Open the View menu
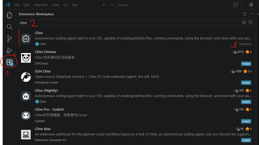The height and width of the screenshot is (145, 259). click(55, 5)
